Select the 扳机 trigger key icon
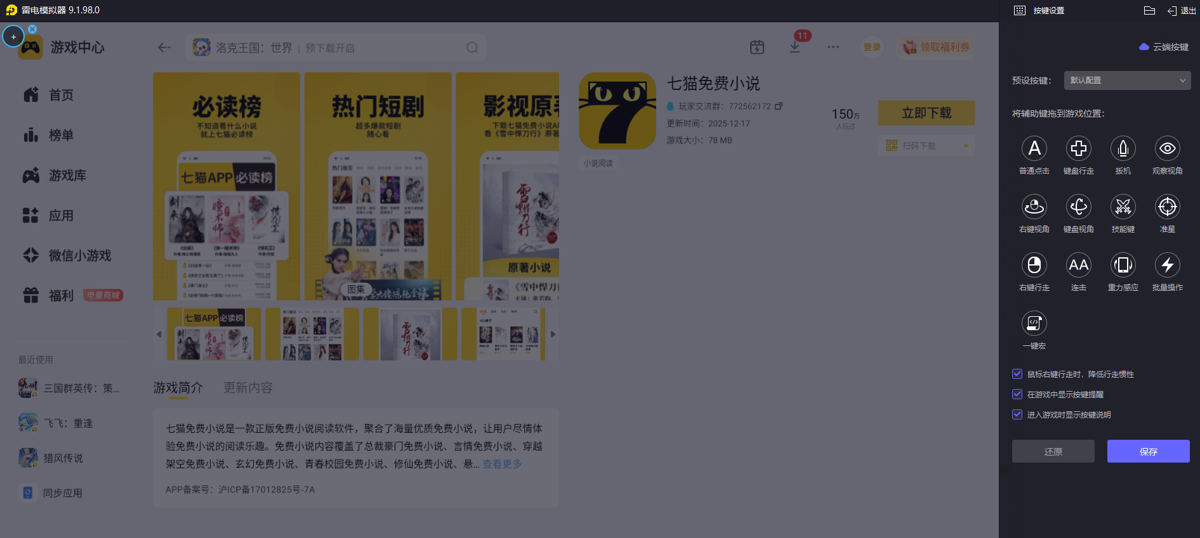Screen dimensions: 1200x538 (x=1123, y=149)
